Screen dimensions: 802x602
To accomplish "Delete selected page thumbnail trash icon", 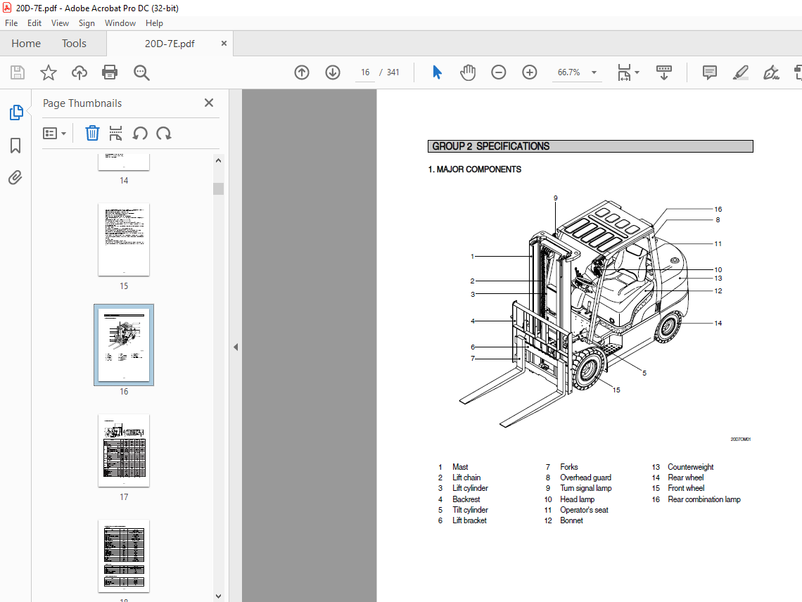I will [x=92, y=134].
